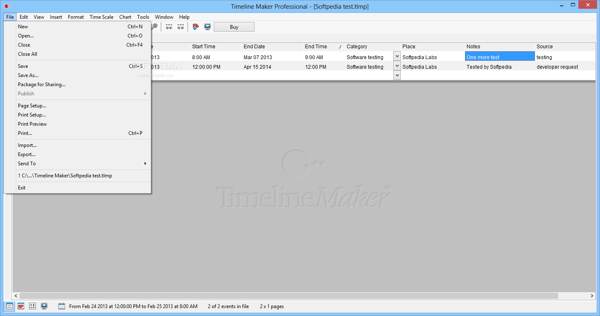Click the monitor icon in the status bar

(x=44, y=306)
